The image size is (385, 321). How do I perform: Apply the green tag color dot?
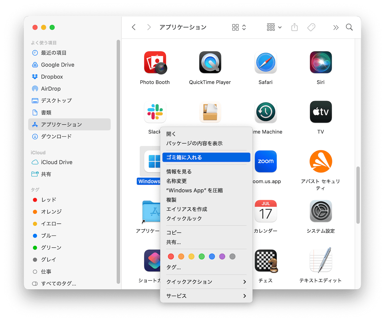(202, 256)
